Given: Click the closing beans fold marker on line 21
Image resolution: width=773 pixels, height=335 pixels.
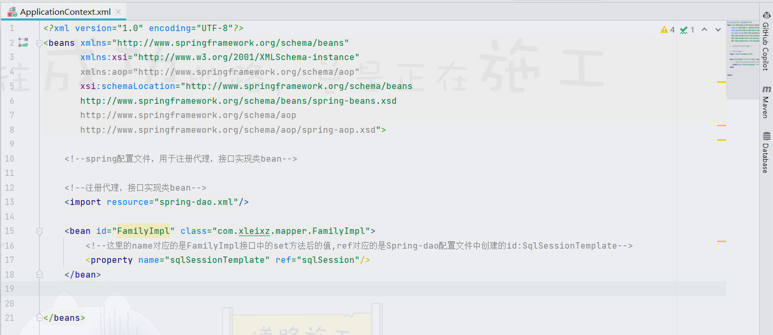Looking at the screenshot, I should point(39,317).
